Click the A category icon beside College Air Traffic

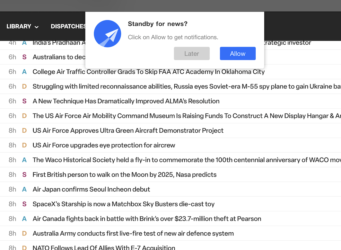pos(24,72)
